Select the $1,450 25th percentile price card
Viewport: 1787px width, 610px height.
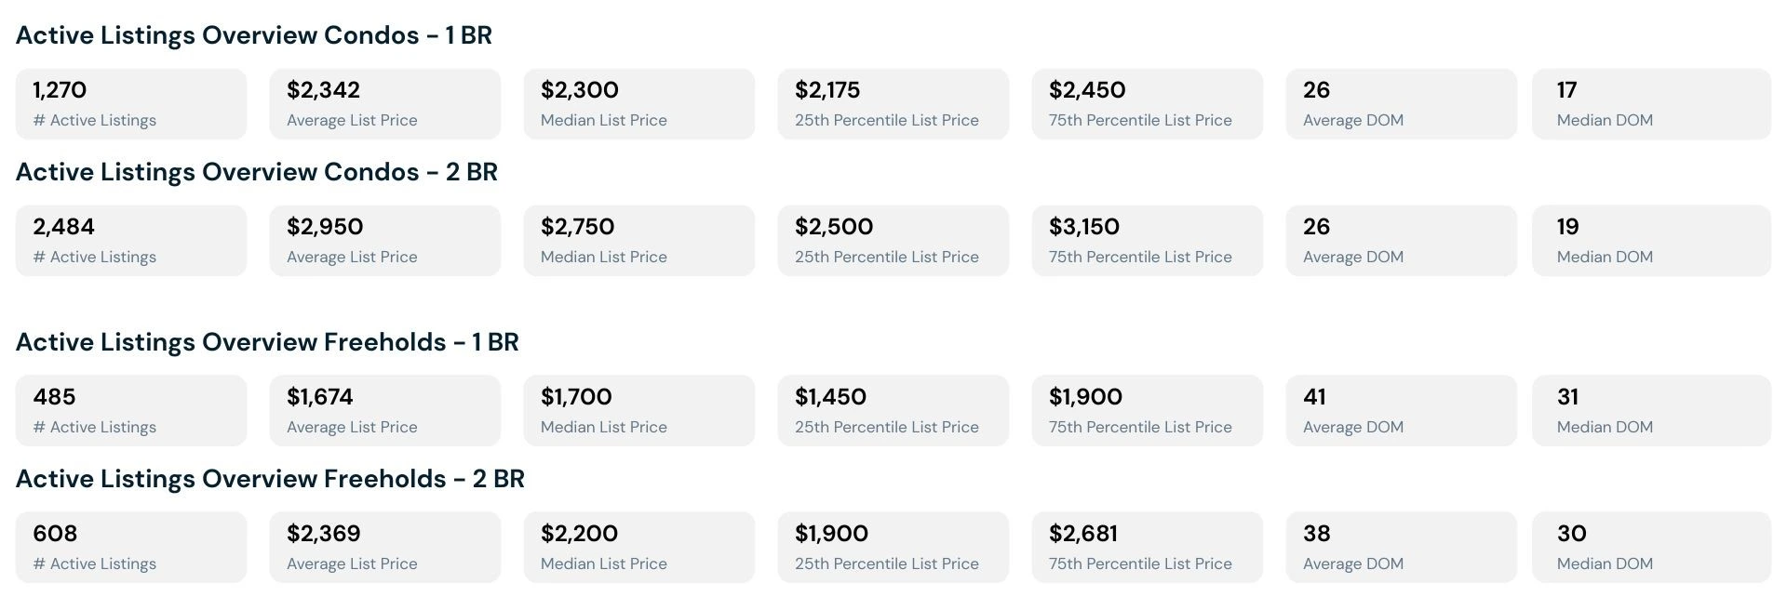click(893, 411)
